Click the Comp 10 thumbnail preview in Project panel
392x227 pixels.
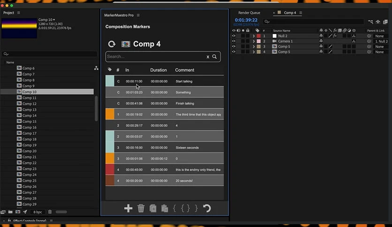19,28
